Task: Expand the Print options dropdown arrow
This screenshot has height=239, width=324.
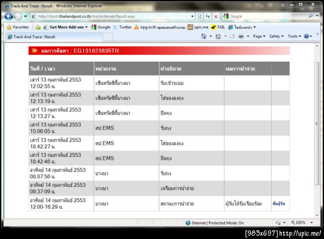Action: pos(248,37)
